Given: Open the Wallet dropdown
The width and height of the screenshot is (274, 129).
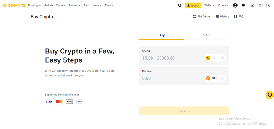Looking at the screenshot, I should click(209, 5).
